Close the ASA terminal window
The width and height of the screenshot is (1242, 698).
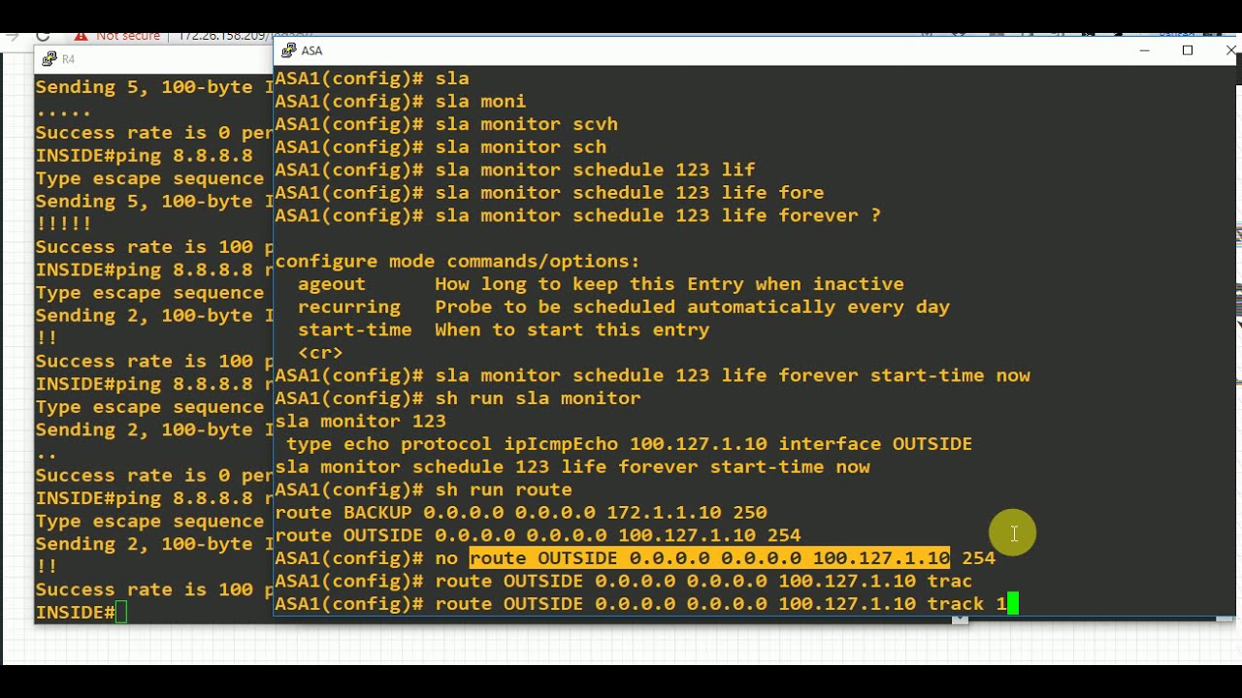(1229, 50)
